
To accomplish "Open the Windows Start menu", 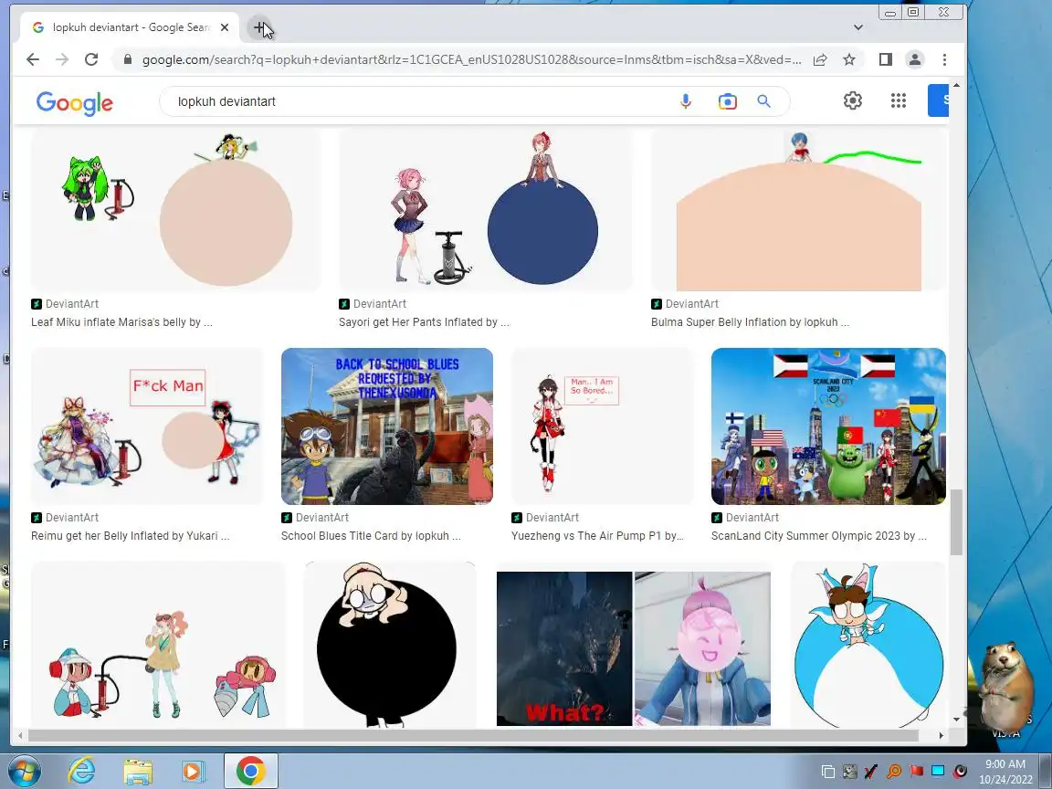I will 23,771.
